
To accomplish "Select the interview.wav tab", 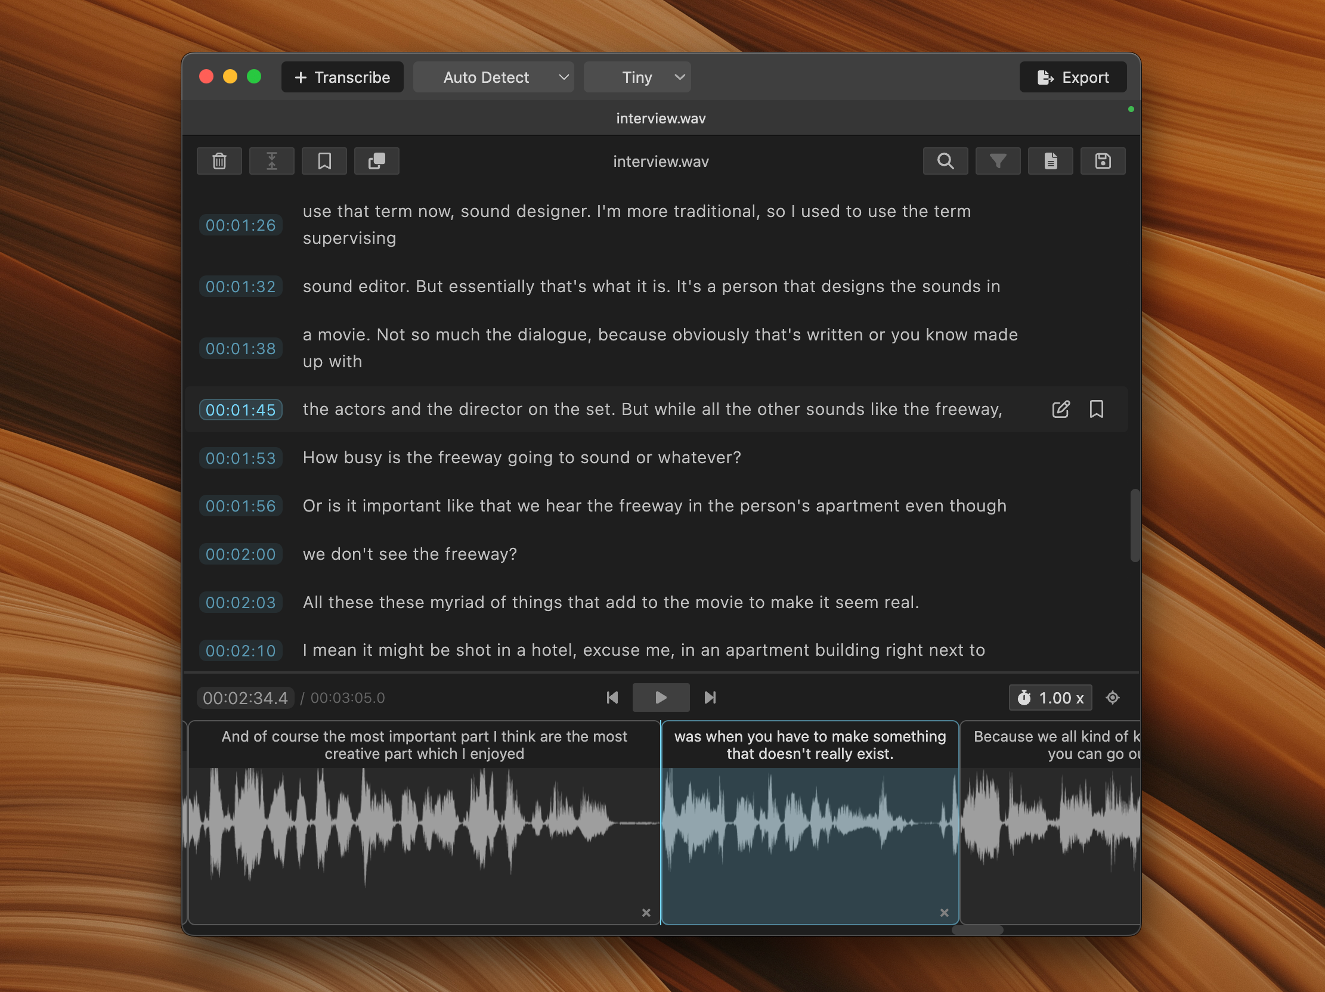I will [661, 118].
